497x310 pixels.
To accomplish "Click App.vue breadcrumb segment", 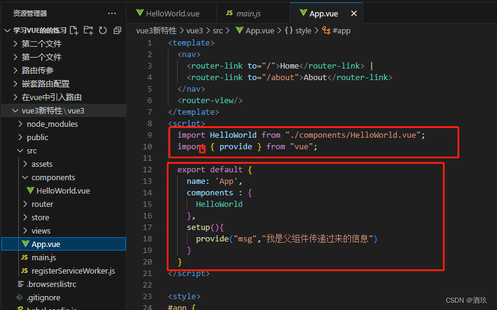I will pyautogui.click(x=260, y=31).
